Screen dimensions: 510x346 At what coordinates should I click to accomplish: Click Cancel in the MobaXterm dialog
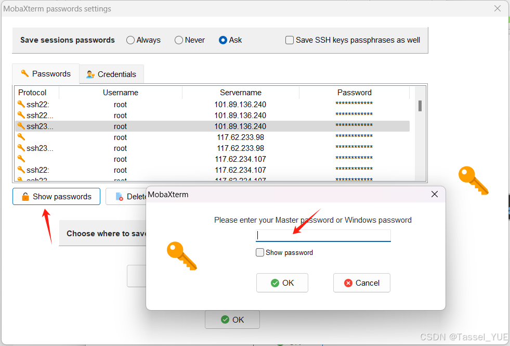pyautogui.click(x=362, y=283)
